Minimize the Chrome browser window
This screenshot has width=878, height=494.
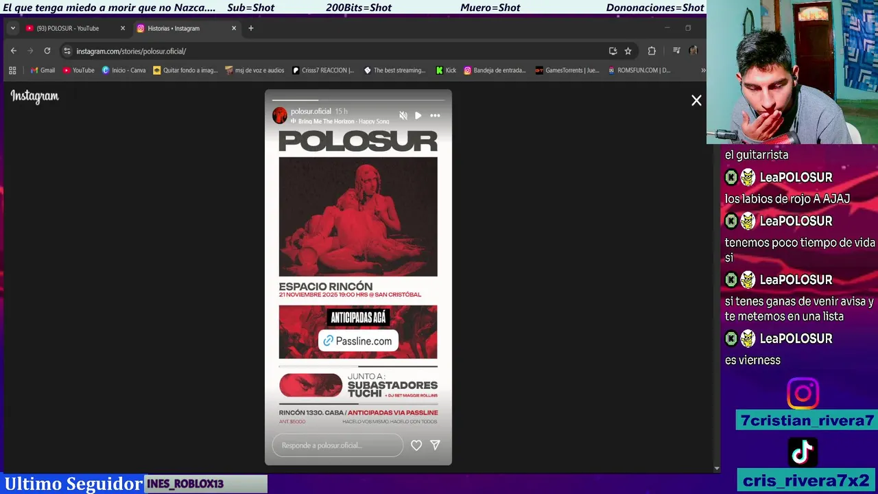(667, 28)
